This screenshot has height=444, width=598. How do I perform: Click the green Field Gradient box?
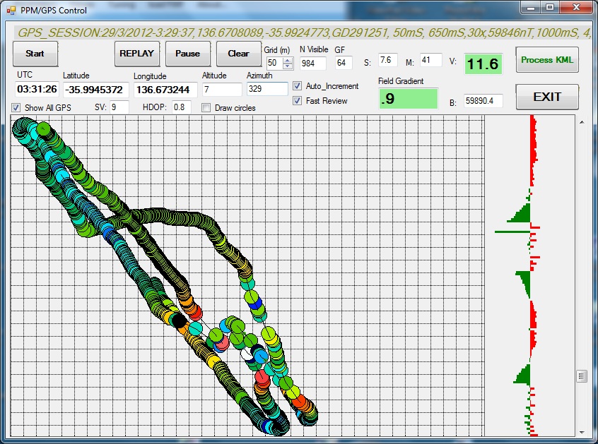click(x=408, y=100)
